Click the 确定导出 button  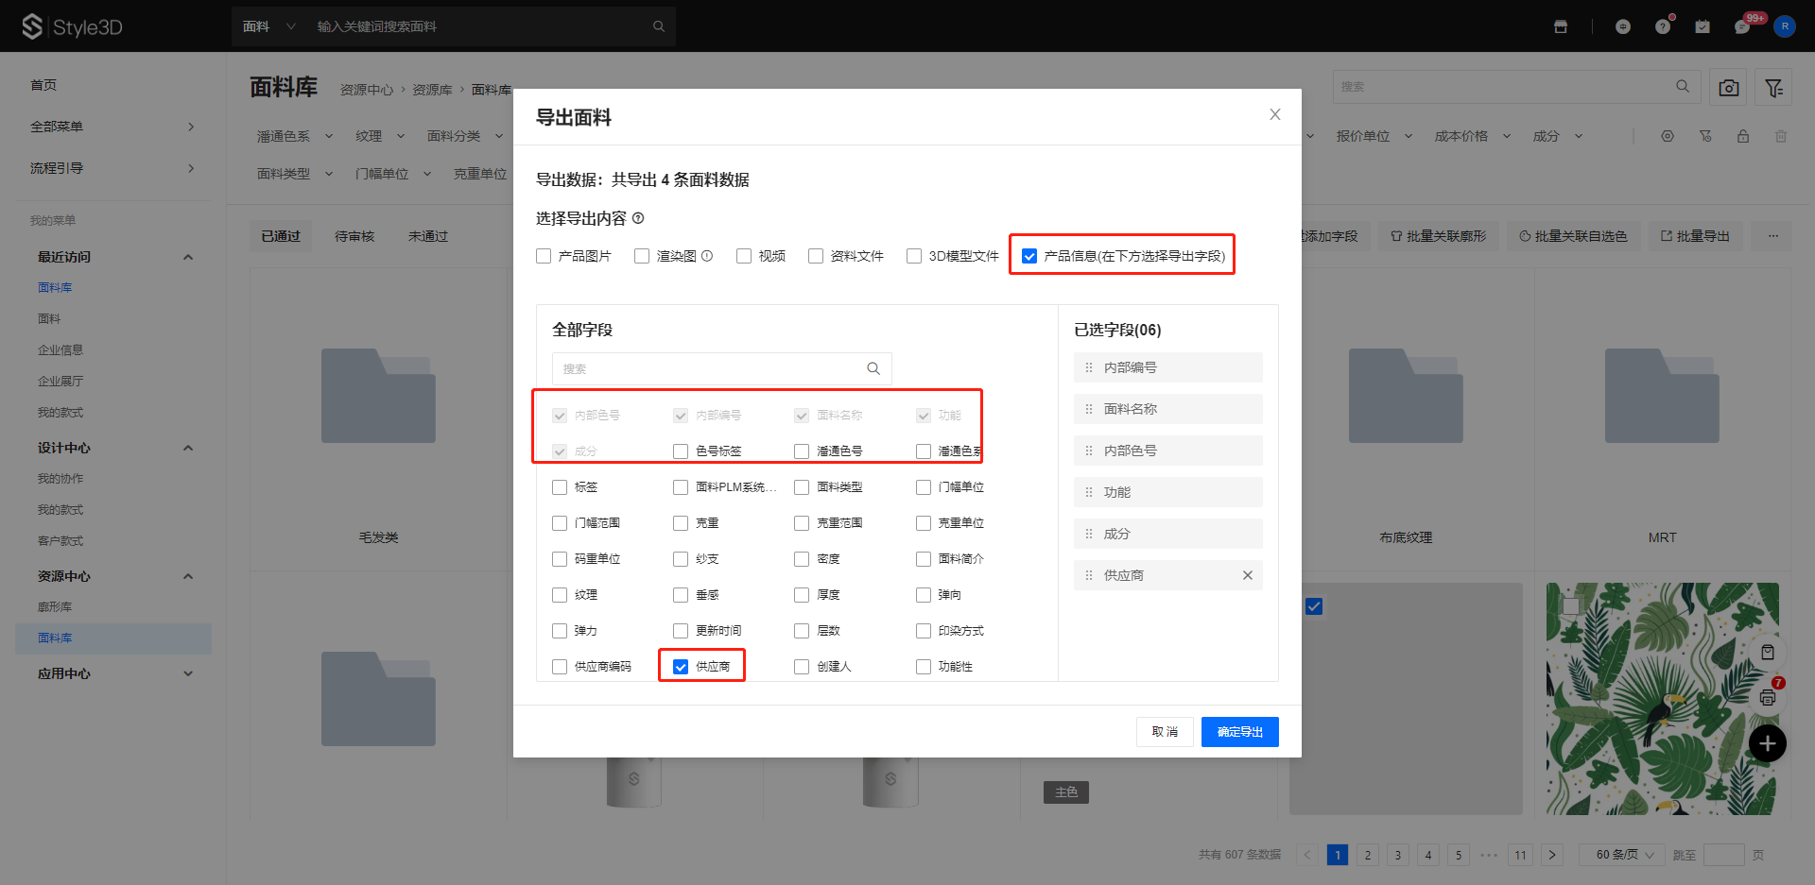1239,732
